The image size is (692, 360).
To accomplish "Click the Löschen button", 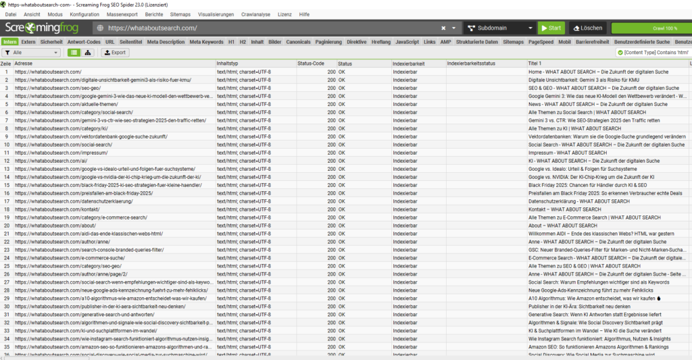I will 587,28.
